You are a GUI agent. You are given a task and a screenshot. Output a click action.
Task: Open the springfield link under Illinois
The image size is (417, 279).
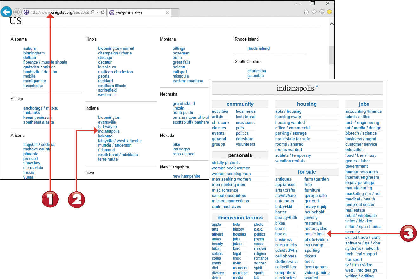pos(108,90)
